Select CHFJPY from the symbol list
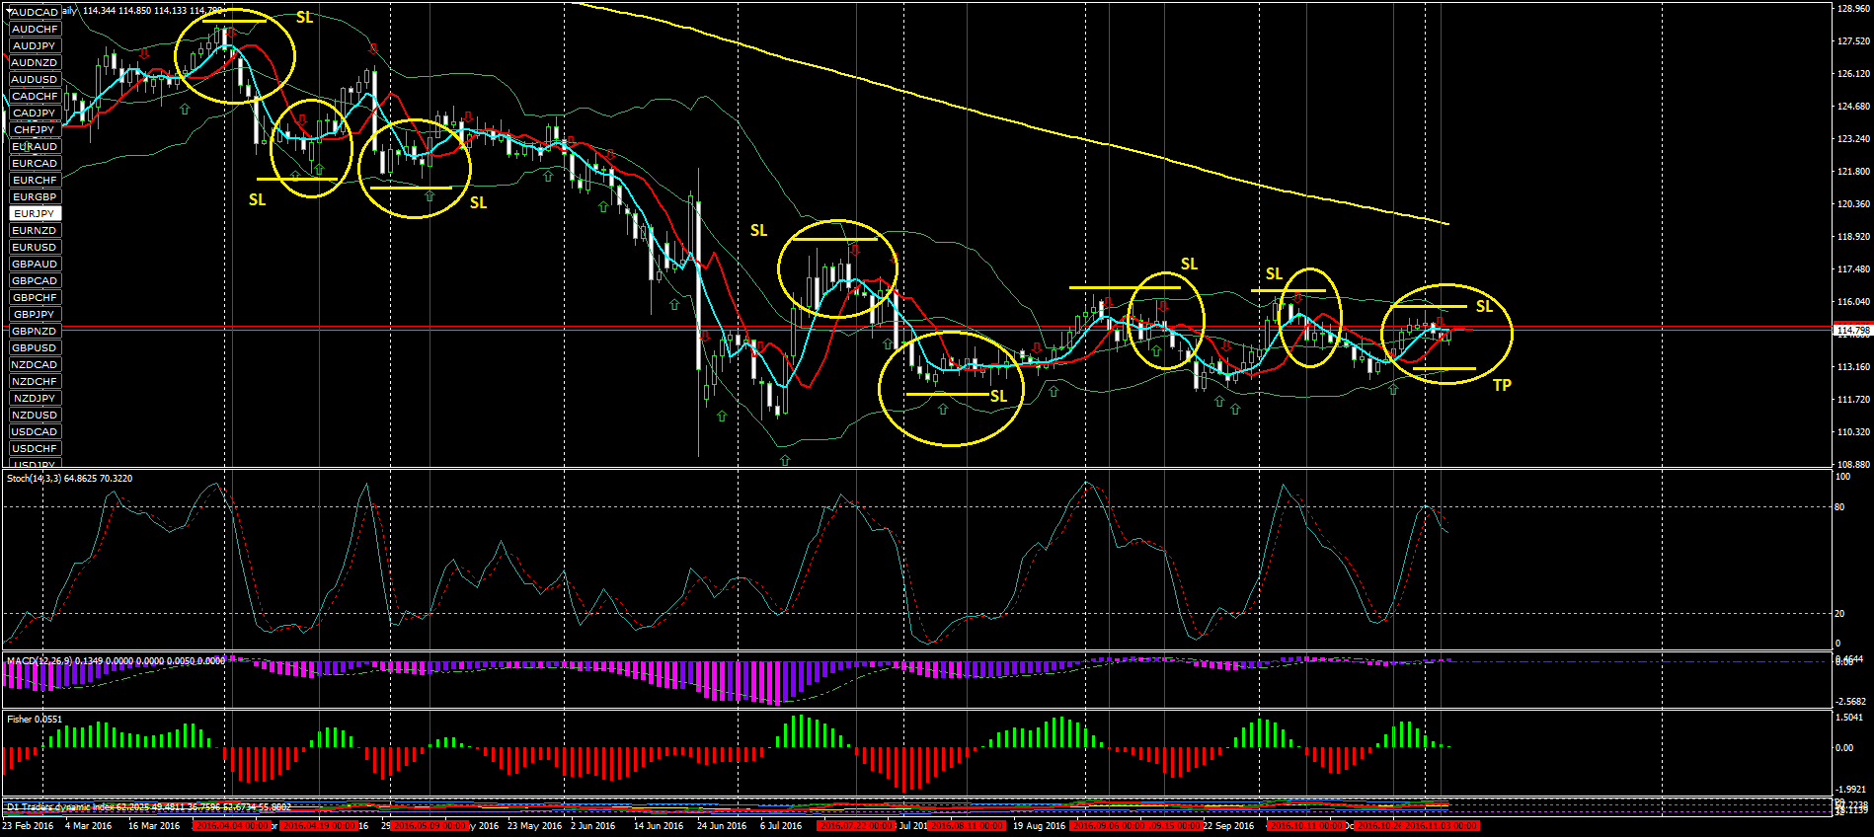 (x=35, y=129)
